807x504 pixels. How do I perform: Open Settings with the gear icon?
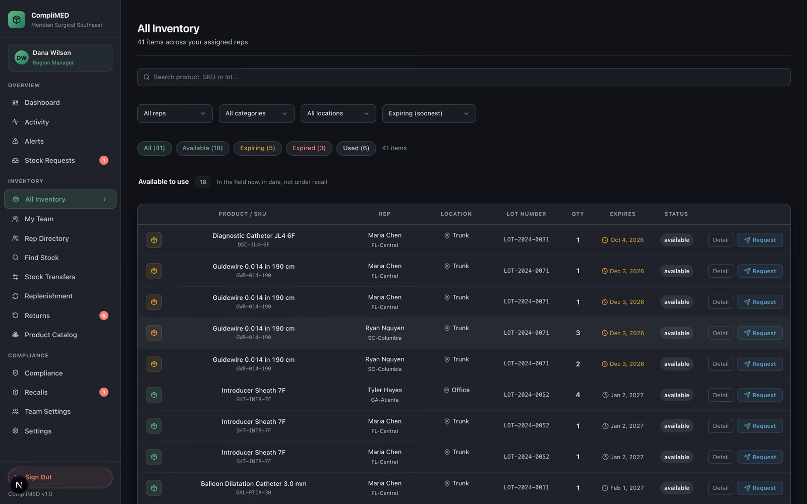coord(60,431)
